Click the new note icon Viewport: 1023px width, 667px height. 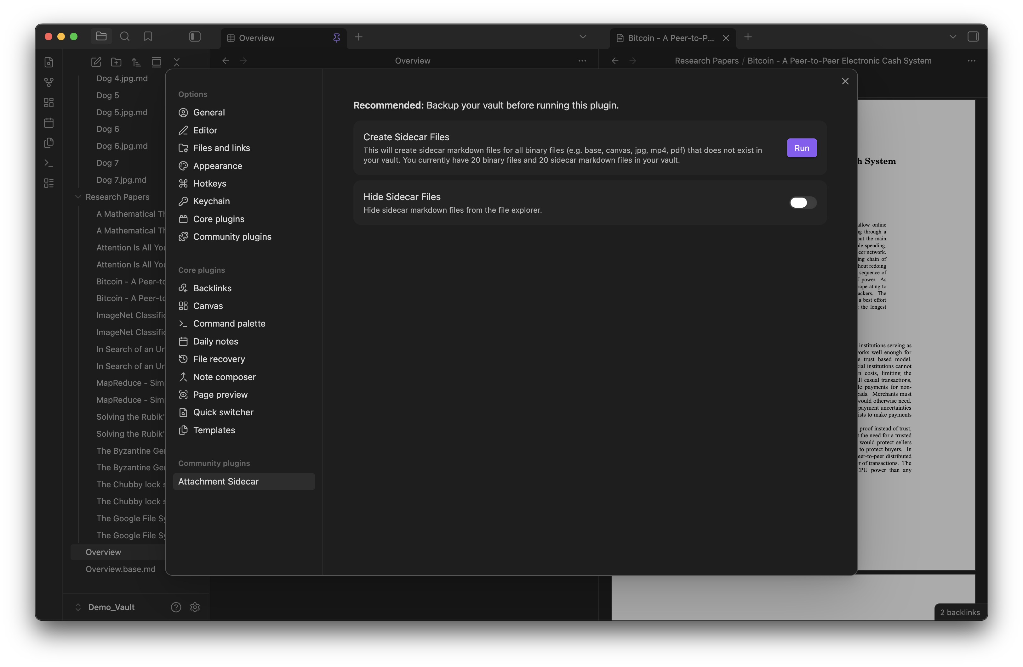click(96, 62)
